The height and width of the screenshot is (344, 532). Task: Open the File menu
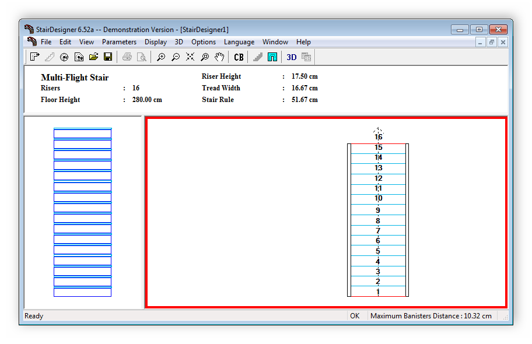point(46,42)
